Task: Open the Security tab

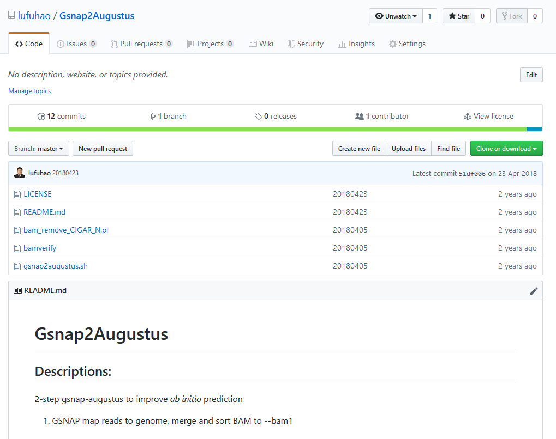Action: (306, 44)
